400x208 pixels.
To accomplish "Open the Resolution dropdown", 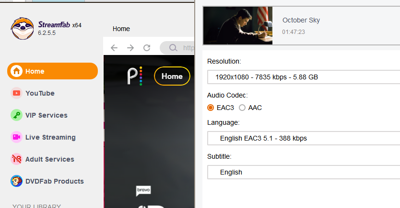I will point(303,77).
